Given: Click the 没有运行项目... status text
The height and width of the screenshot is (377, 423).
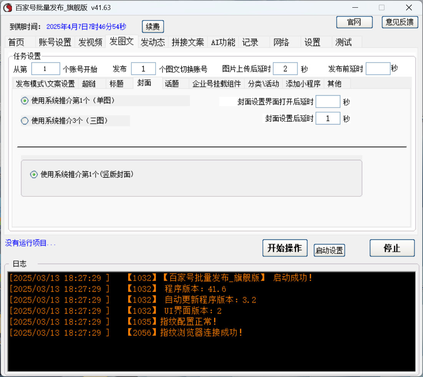Looking at the screenshot, I should pos(30,243).
